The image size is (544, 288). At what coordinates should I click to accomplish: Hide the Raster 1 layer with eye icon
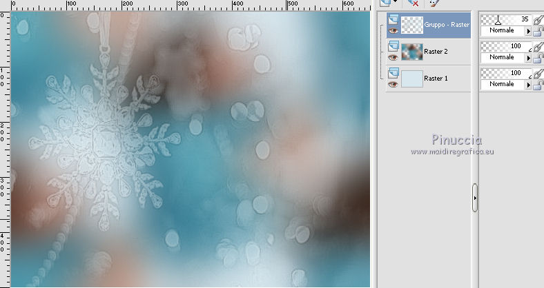point(393,85)
